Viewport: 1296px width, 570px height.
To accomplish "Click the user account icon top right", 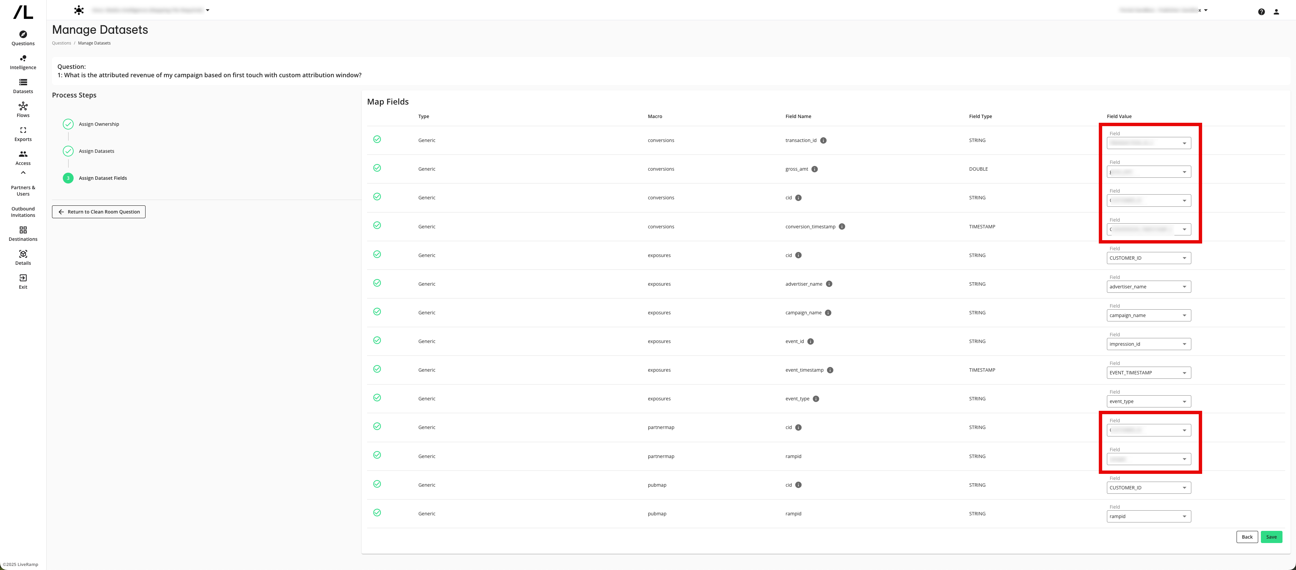I will (x=1276, y=11).
